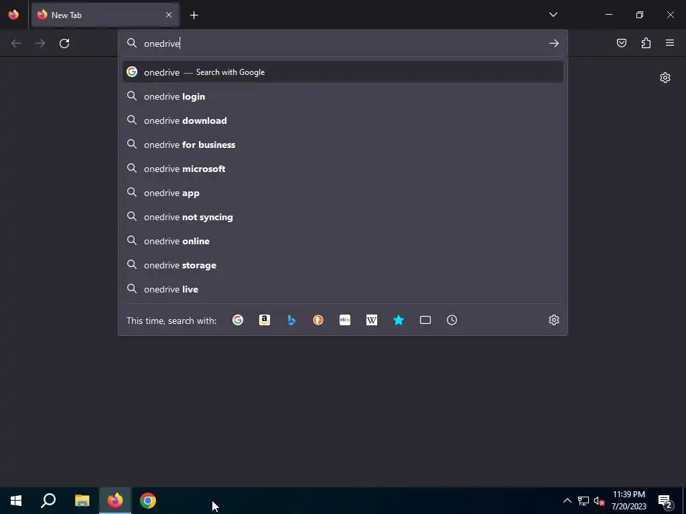Screen dimensions: 686x514
Task: Close the New Tab tab
Action: click(169, 15)
